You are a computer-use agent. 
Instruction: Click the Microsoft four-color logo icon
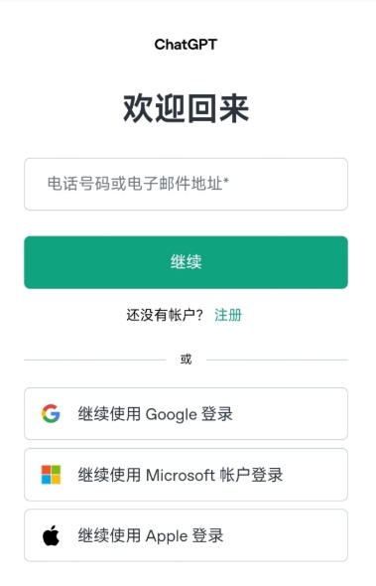coord(51,474)
